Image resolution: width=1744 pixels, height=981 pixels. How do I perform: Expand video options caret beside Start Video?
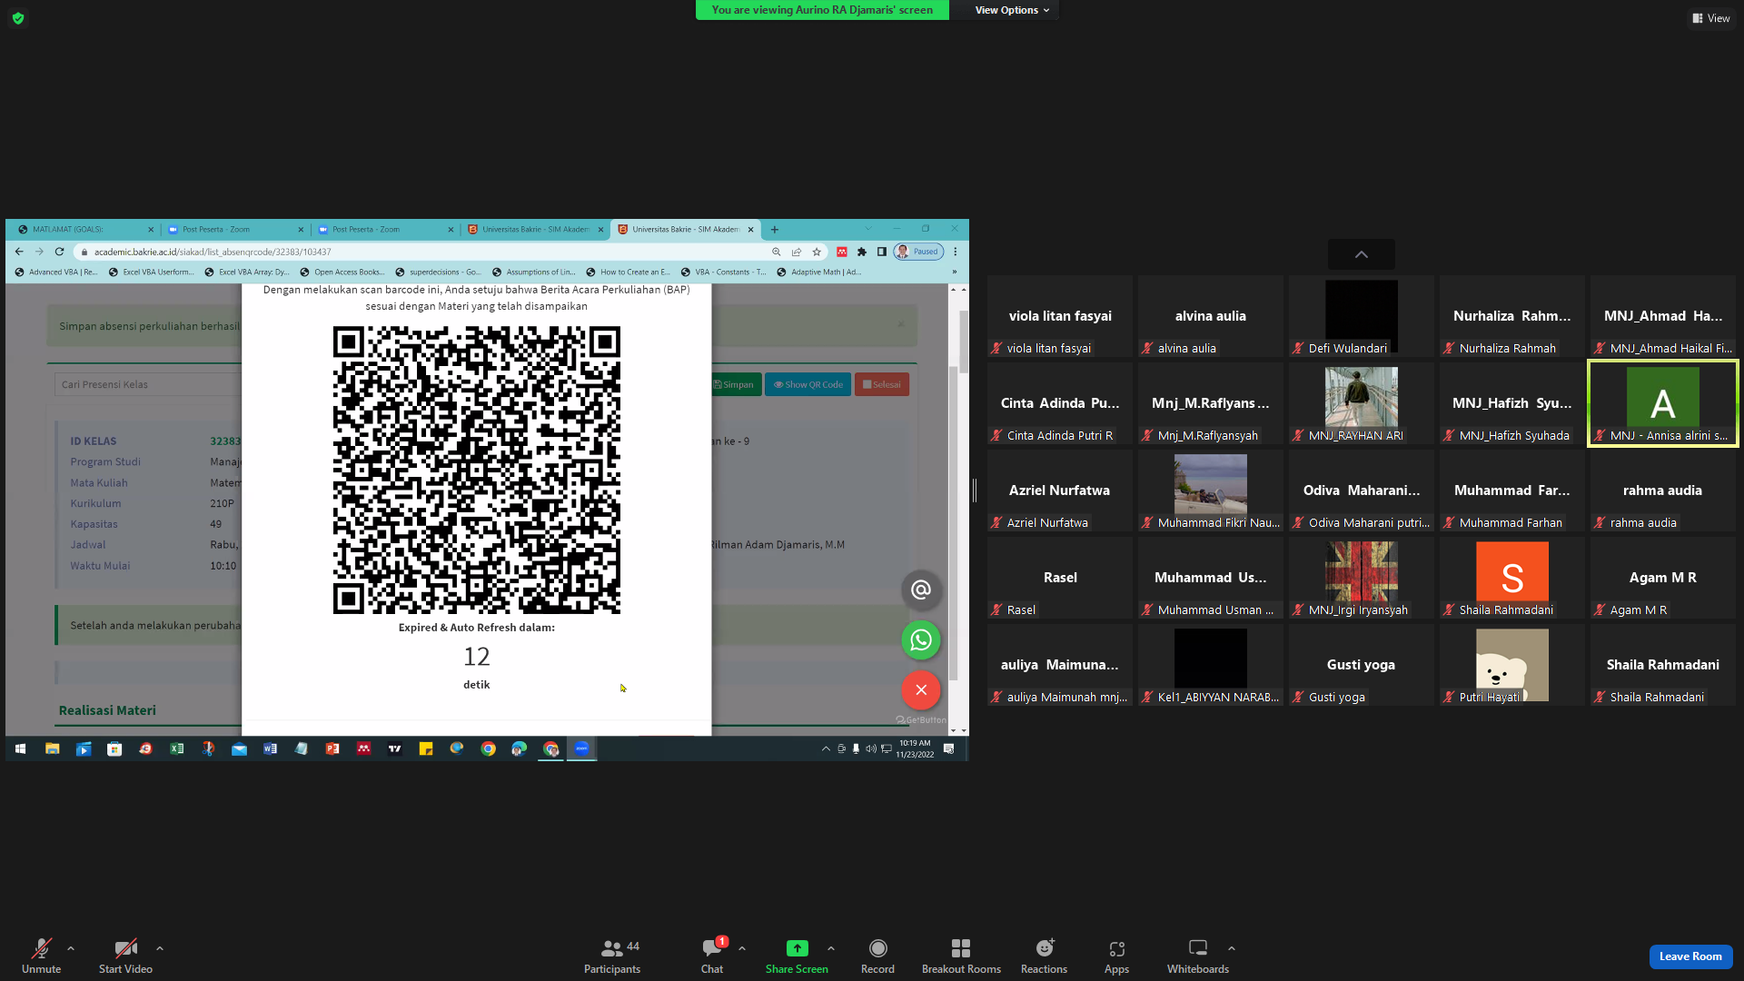160,948
